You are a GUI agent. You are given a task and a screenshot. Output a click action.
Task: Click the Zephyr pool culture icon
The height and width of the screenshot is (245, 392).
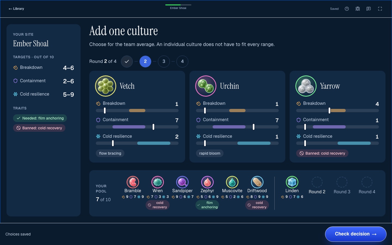point(207,182)
